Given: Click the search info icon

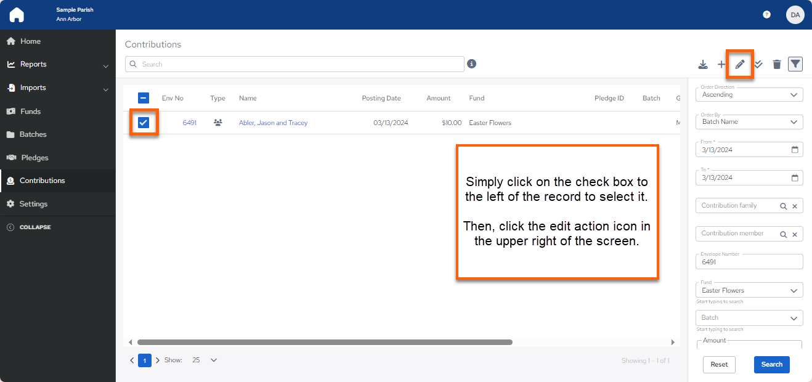Looking at the screenshot, I should coord(472,63).
